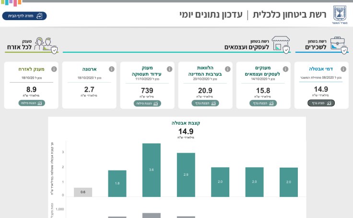Open info icon on מענקים לעסקים ועצמאים card

285,69
